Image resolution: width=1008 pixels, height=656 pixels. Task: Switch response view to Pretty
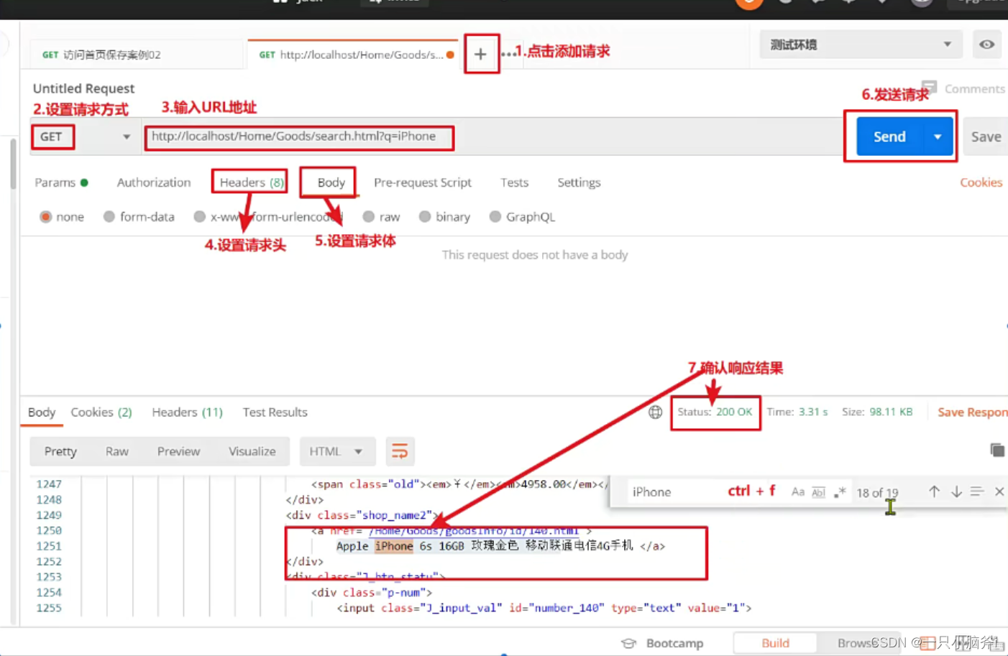60,451
